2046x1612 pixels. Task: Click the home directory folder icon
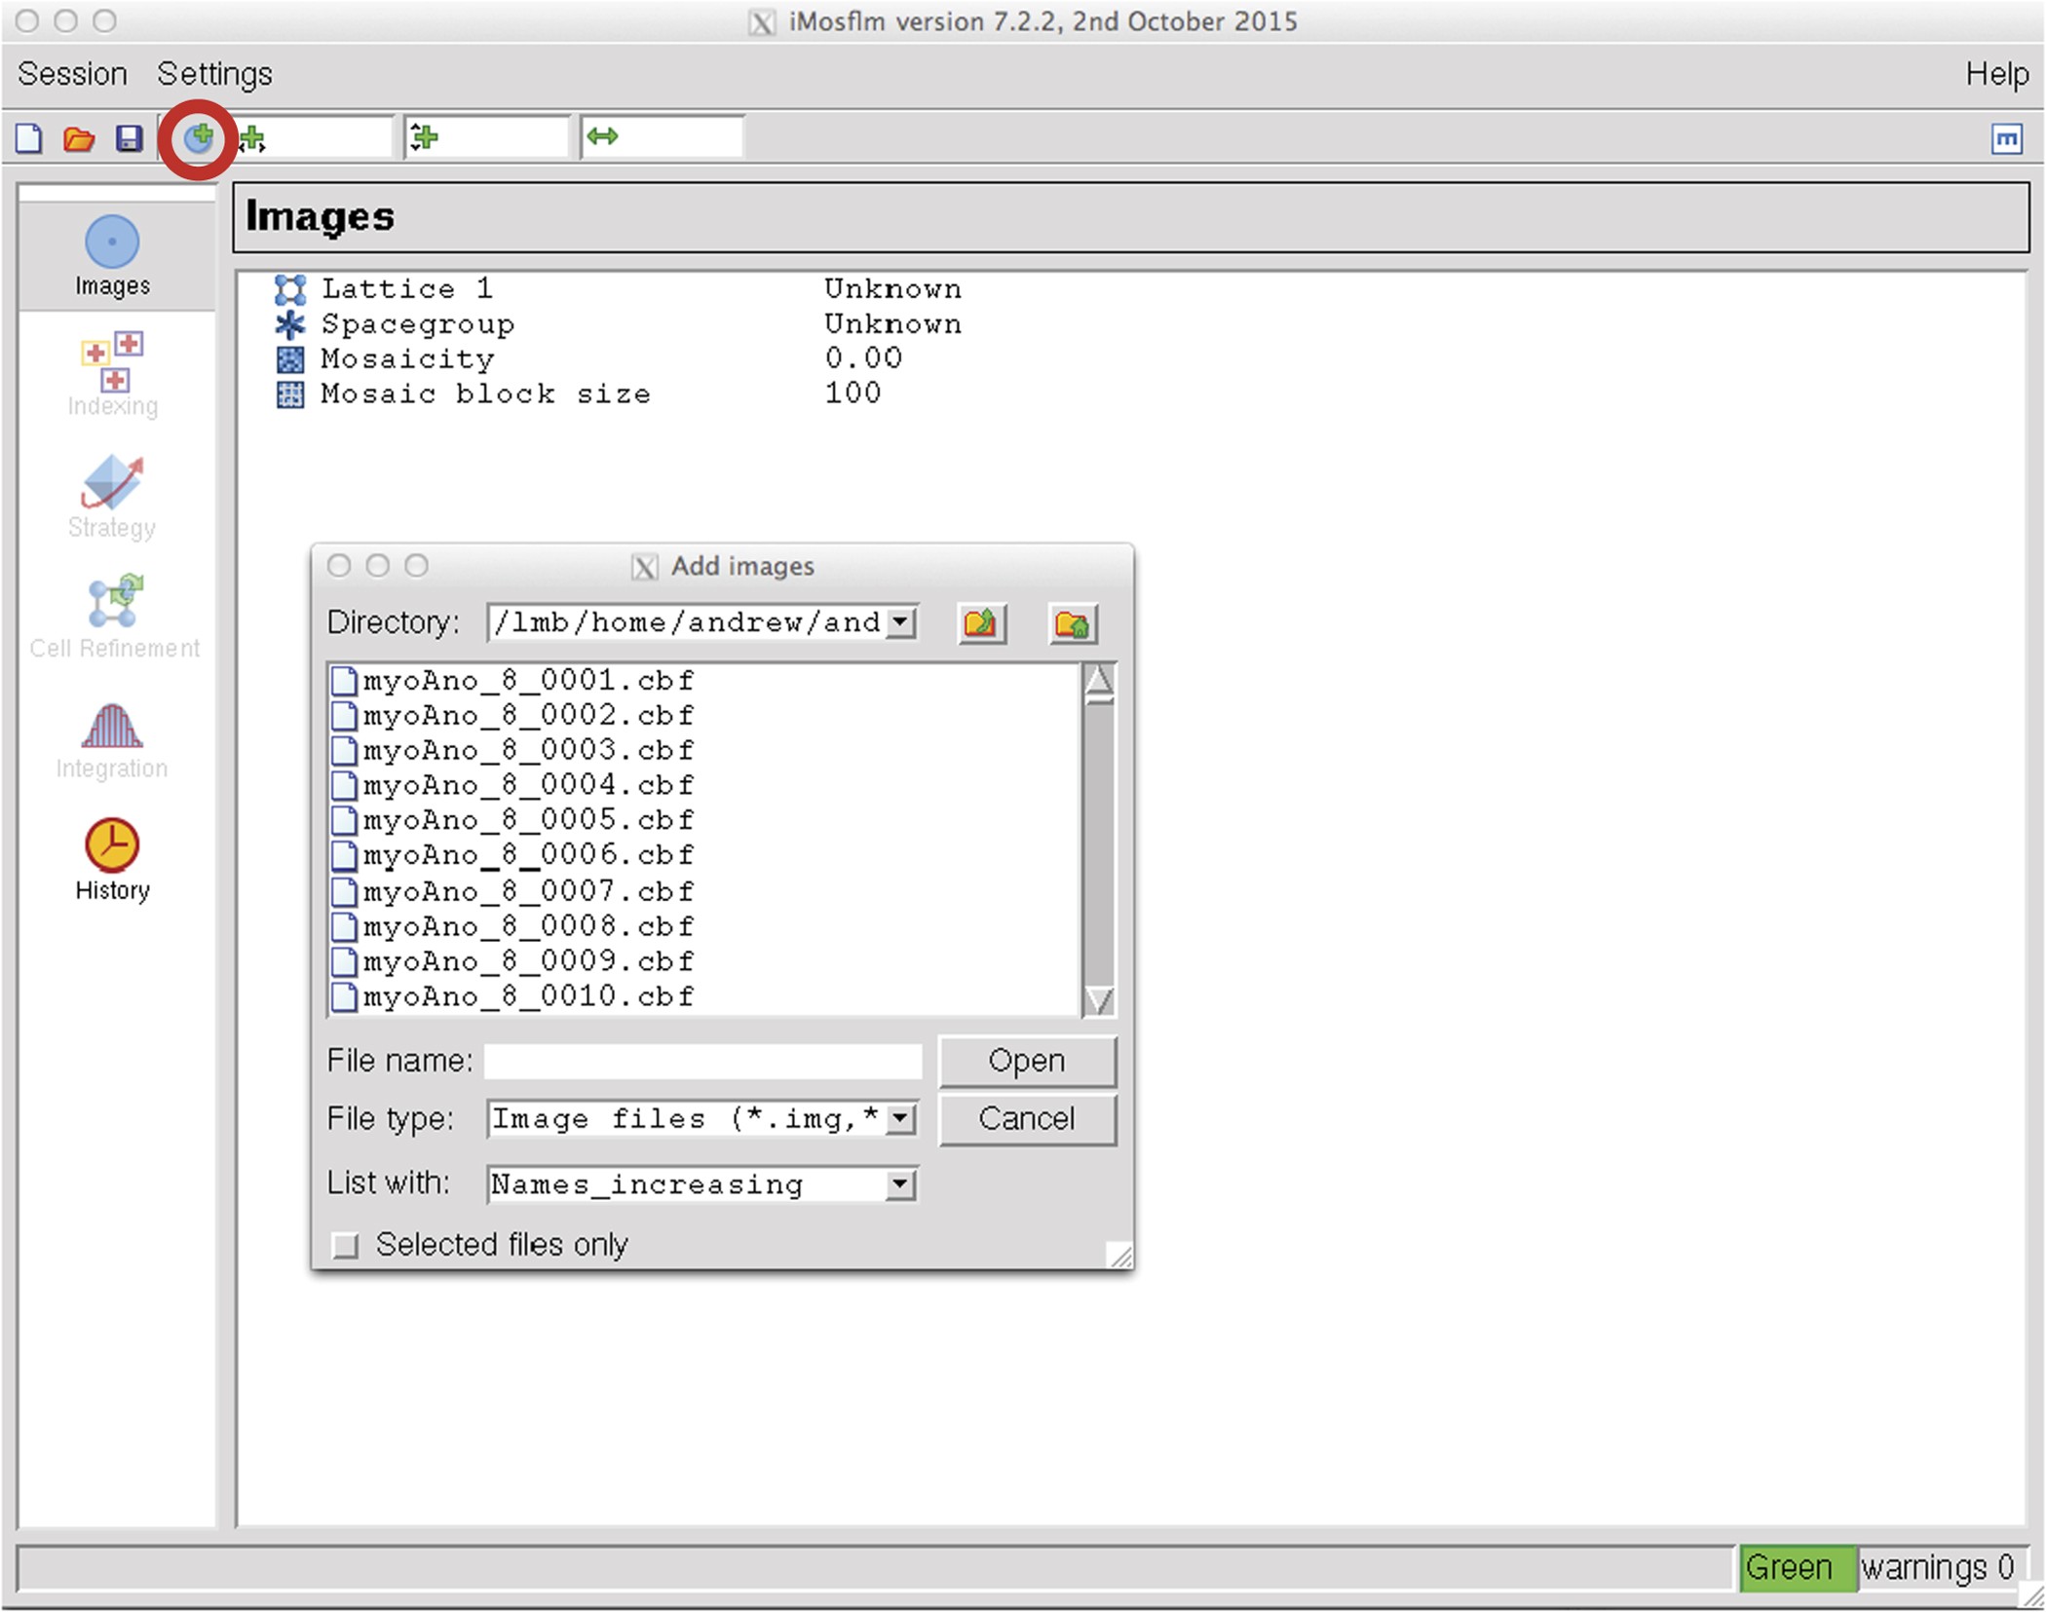(x=1073, y=623)
